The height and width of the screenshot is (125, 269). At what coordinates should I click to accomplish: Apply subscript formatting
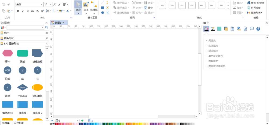(37, 11)
